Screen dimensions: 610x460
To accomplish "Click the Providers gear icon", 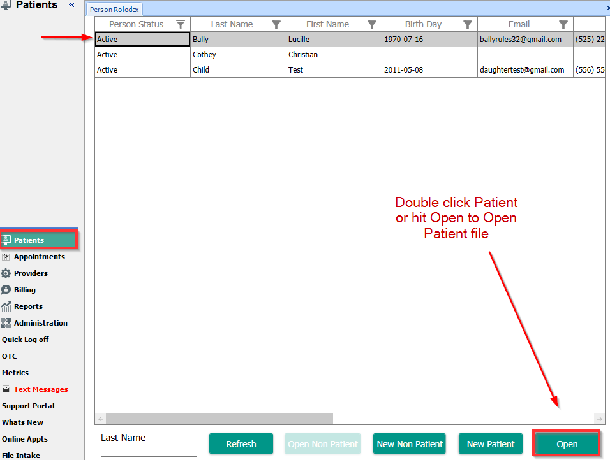I will 6,273.
